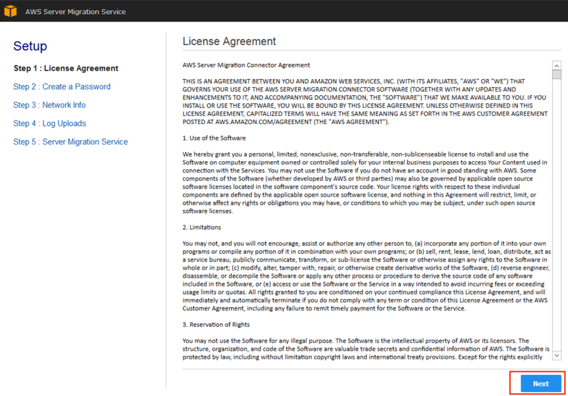The width and height of the screenshot is (568, 396).
Task: Click the license scrollbar thumb
Action: tap(557, 74)
